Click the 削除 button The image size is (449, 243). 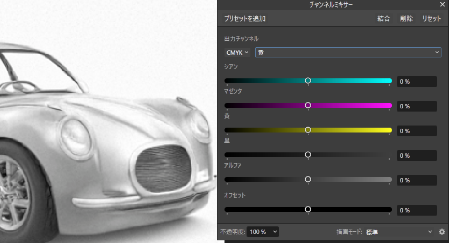click(406, 19)
